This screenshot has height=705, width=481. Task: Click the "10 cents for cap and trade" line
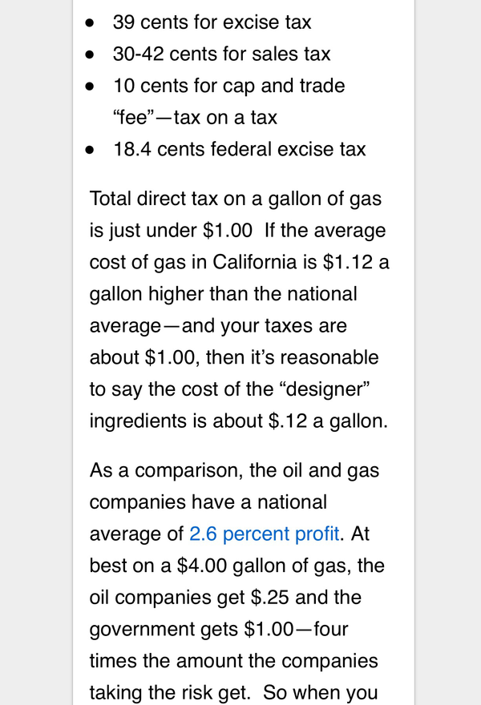point(229,86)
